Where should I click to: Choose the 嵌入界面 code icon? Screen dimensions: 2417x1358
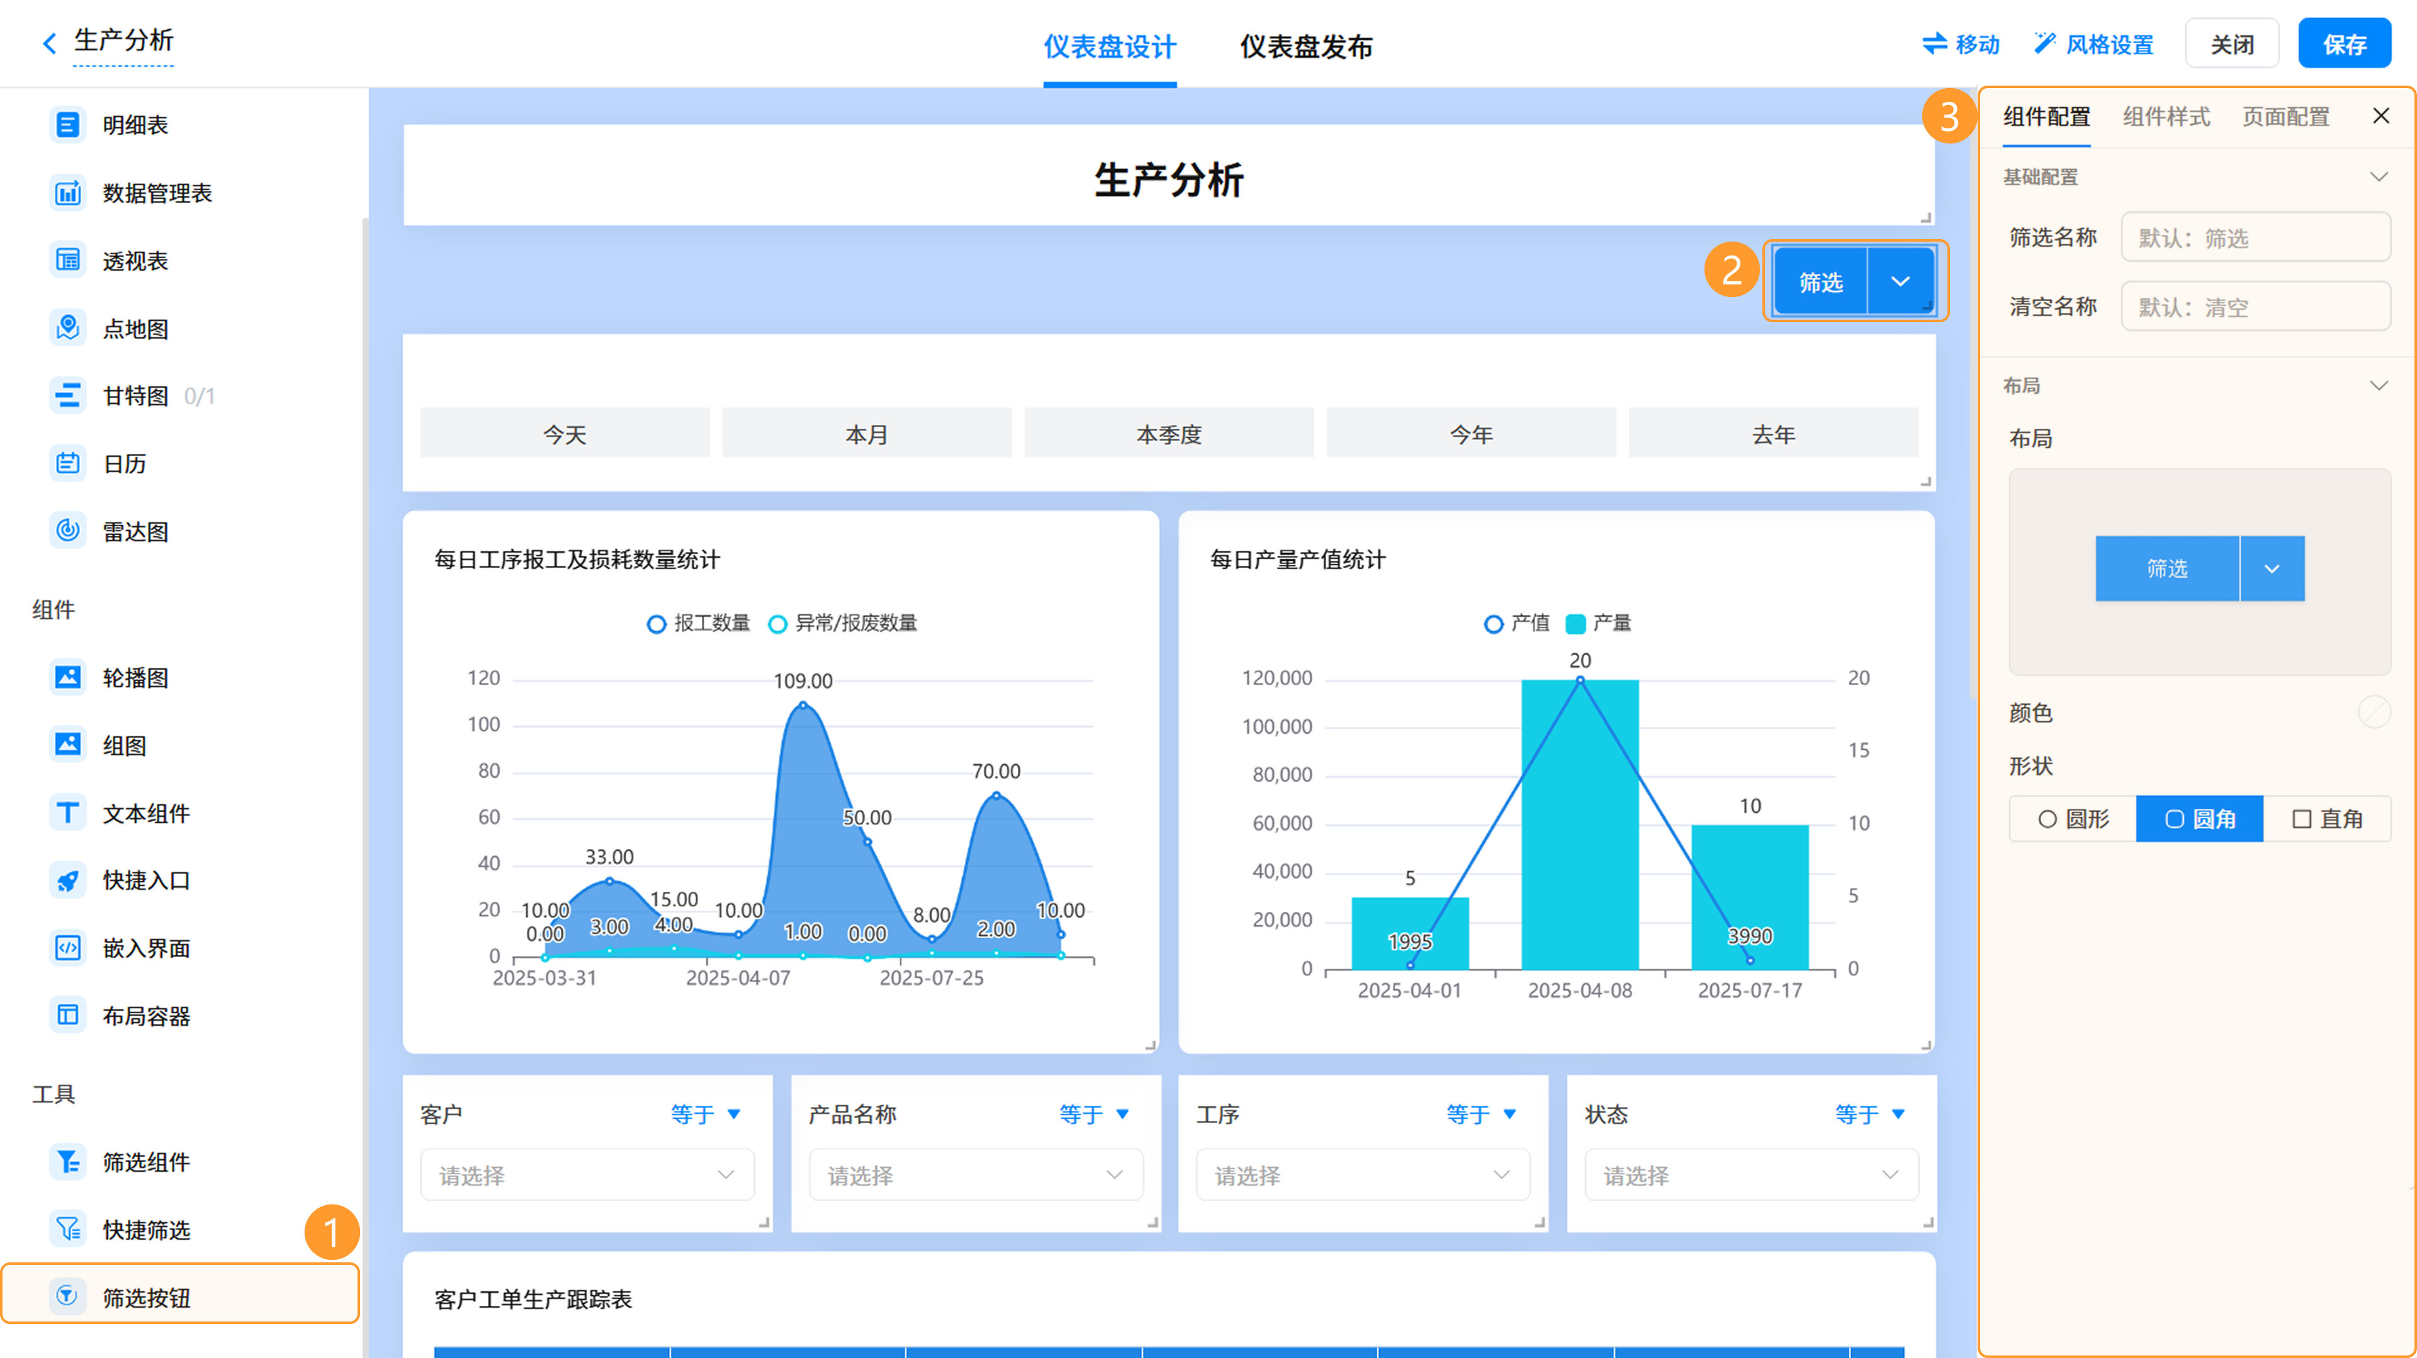coord(67,947)
